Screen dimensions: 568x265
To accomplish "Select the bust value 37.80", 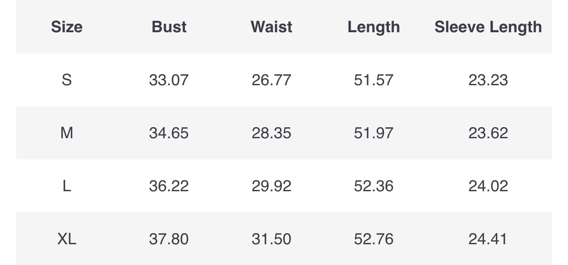I will (169, 239).
